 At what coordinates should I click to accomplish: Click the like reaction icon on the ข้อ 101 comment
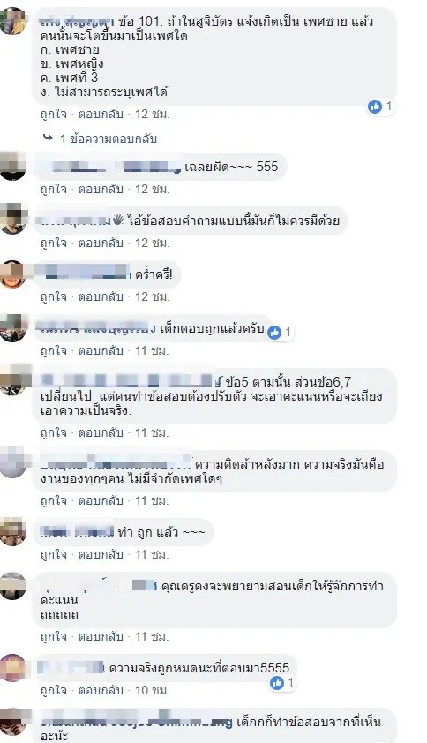click(374, 107)
